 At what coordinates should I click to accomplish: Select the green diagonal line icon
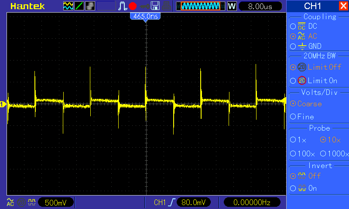79,6
